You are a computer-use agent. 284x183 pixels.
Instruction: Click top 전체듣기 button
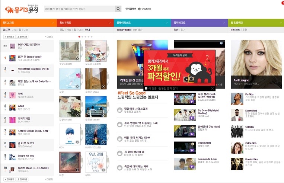[9, 37]
